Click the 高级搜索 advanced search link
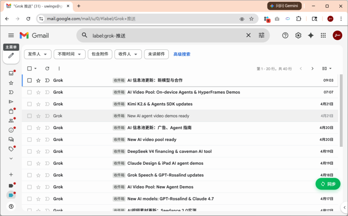Screen dimensions: 348x216 (182, 54)
